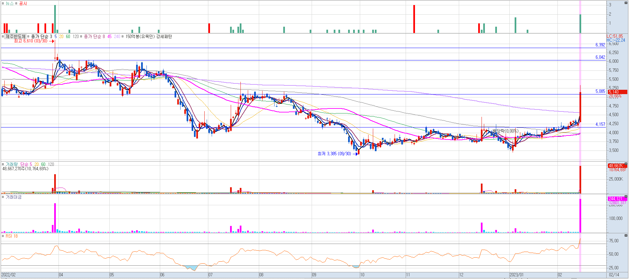
Task: Click the 48,667K volume axis tag
Action: point(617,166)
